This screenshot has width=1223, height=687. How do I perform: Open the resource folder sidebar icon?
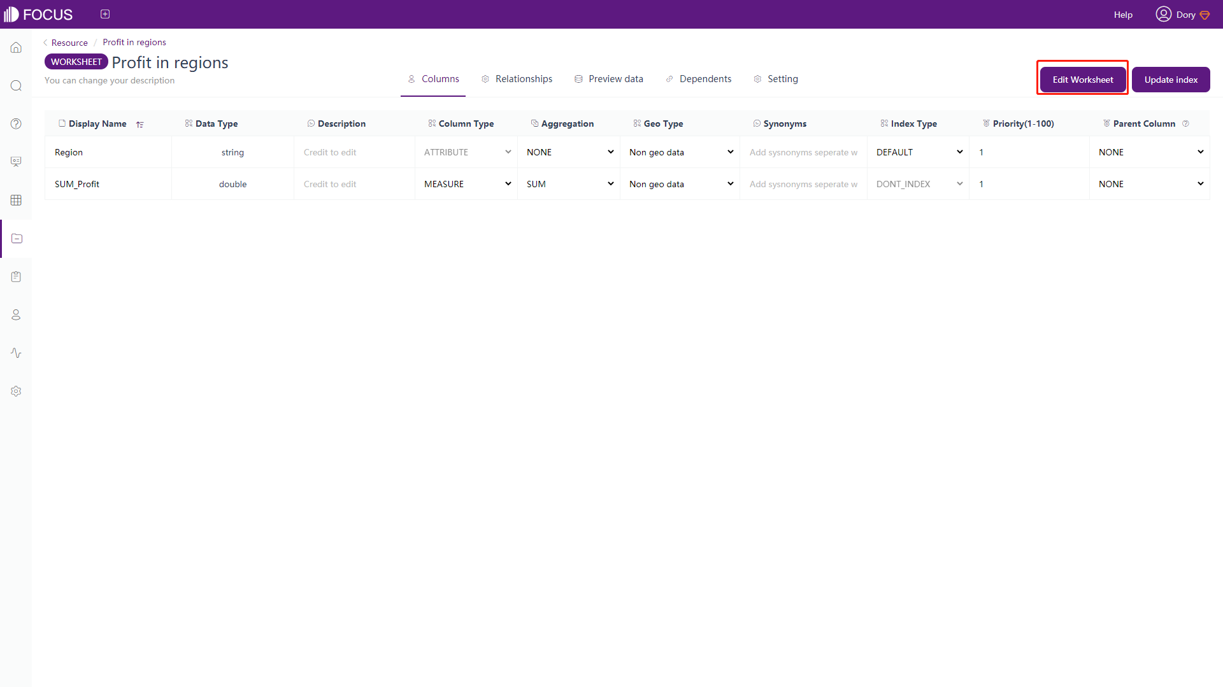pos(17,238)
